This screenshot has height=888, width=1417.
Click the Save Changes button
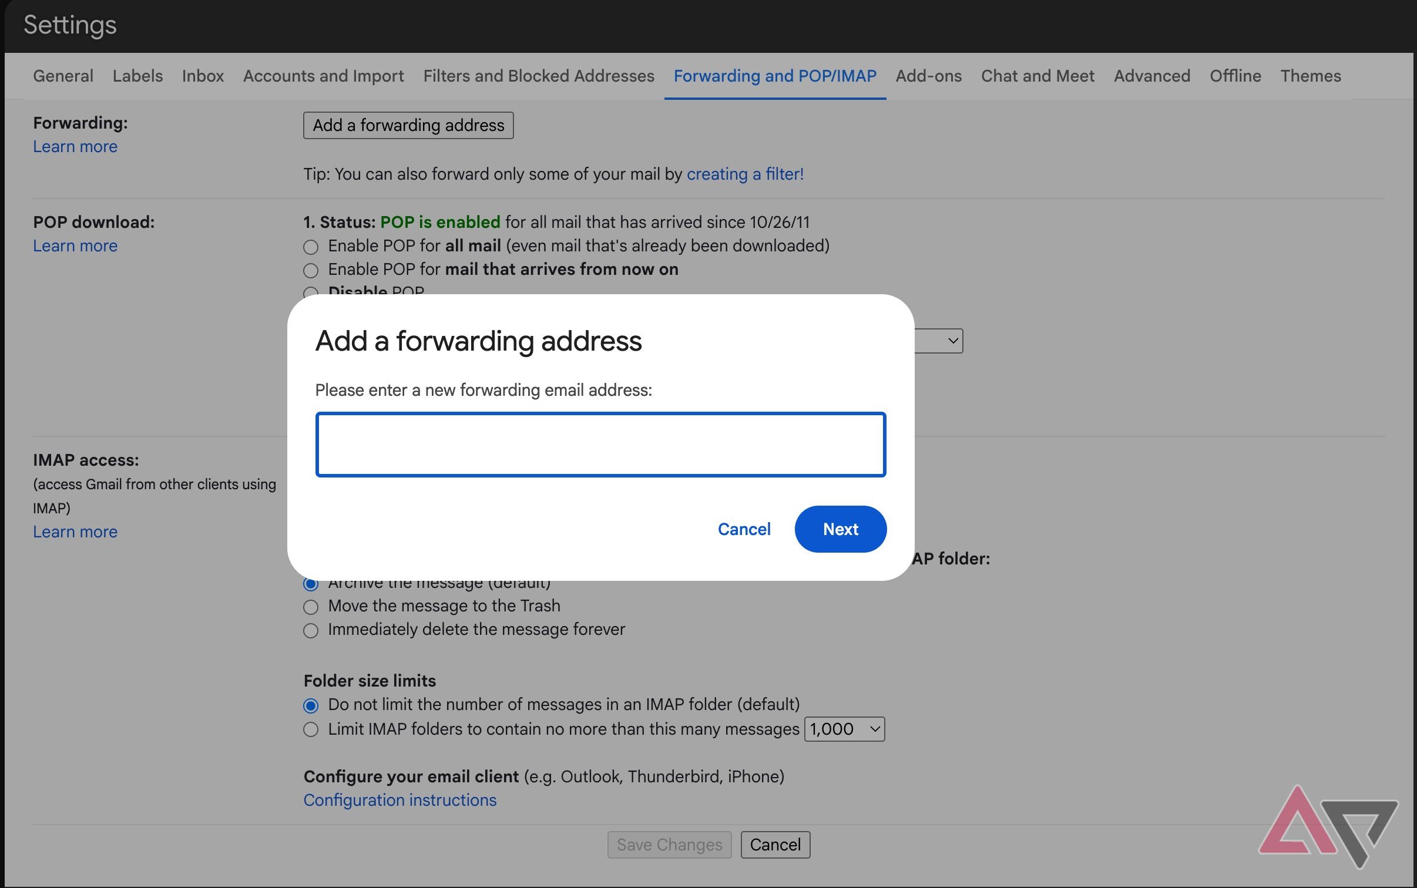click(669, 845)
